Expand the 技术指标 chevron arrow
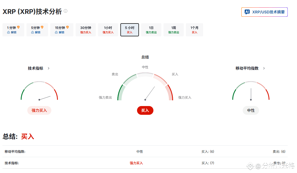This screenshot has width=297, height=173. click(x=49, y=68)
